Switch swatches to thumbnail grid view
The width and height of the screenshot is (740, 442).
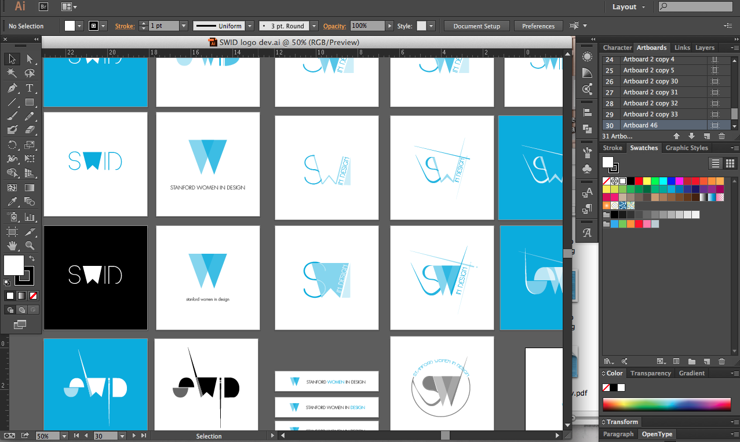pos(730,163)
